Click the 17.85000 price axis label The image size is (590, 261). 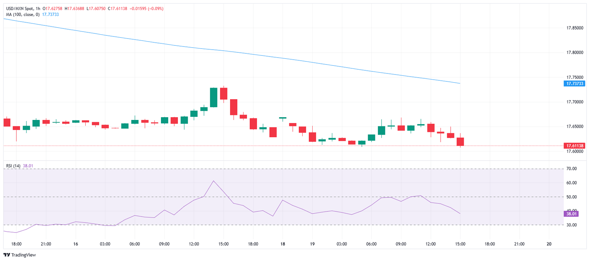click(x=575, y=28)
